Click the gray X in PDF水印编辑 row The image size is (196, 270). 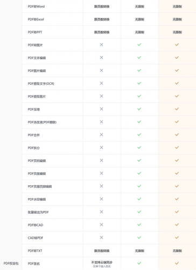point(101,199)
